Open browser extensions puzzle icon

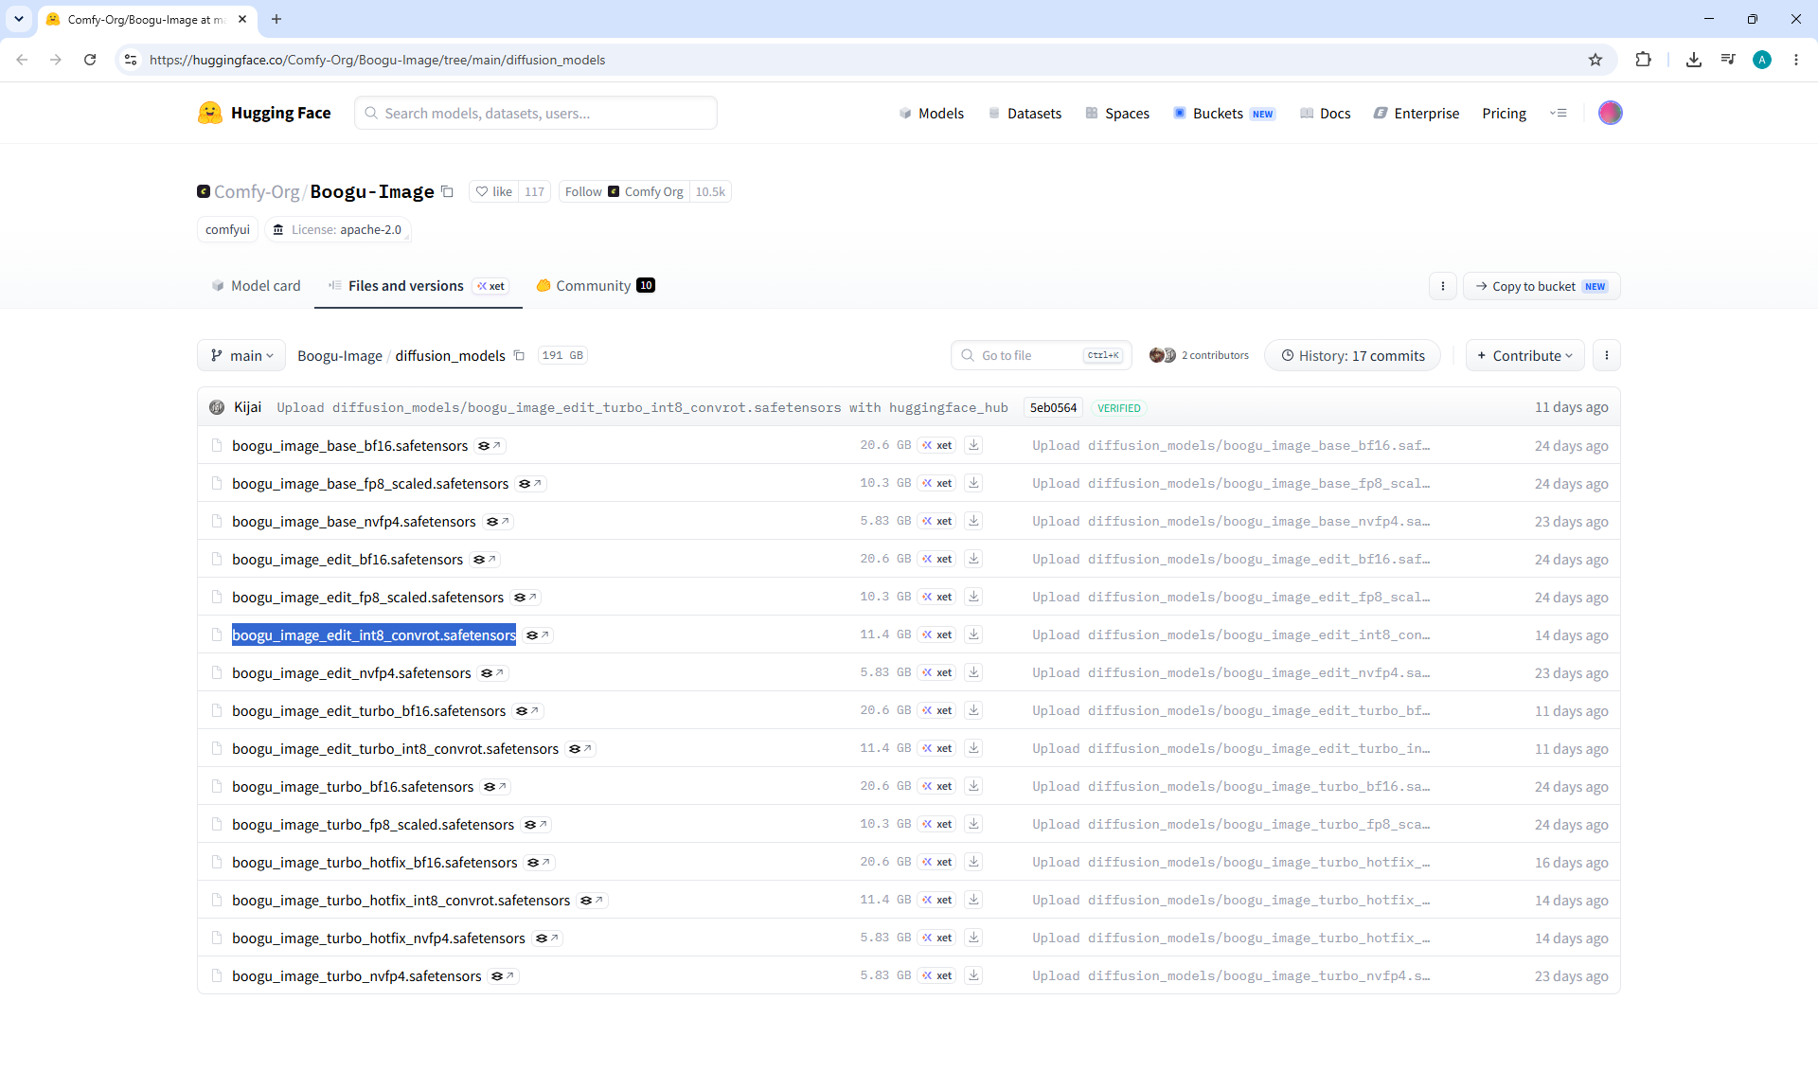(1643, 60)
